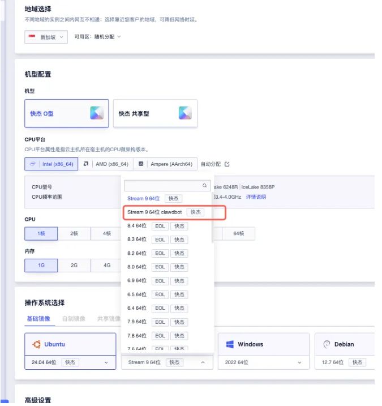Image resolution: width=382 pixels, height=406 pixels.
Task: Choose Intel (x86_64) CPU platform
Action: pyautogui.click(x=51, y=164)
